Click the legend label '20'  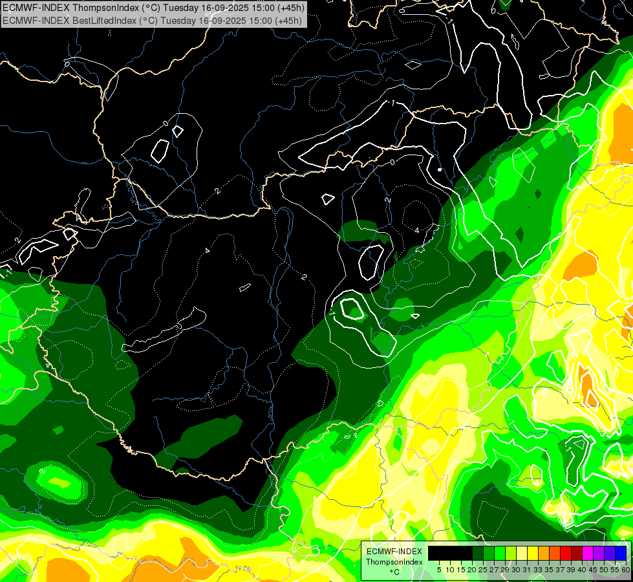[472, 570]
